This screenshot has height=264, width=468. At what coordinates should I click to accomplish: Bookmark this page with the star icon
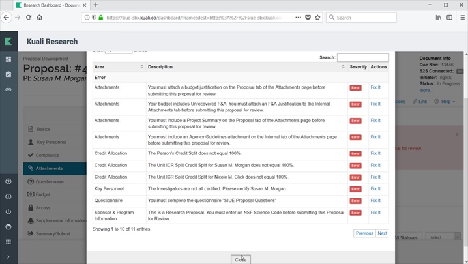pos(317,18)
